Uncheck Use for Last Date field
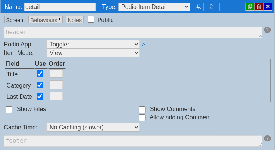The width and height of the screenshot is (275, 150). pos(40,96)
